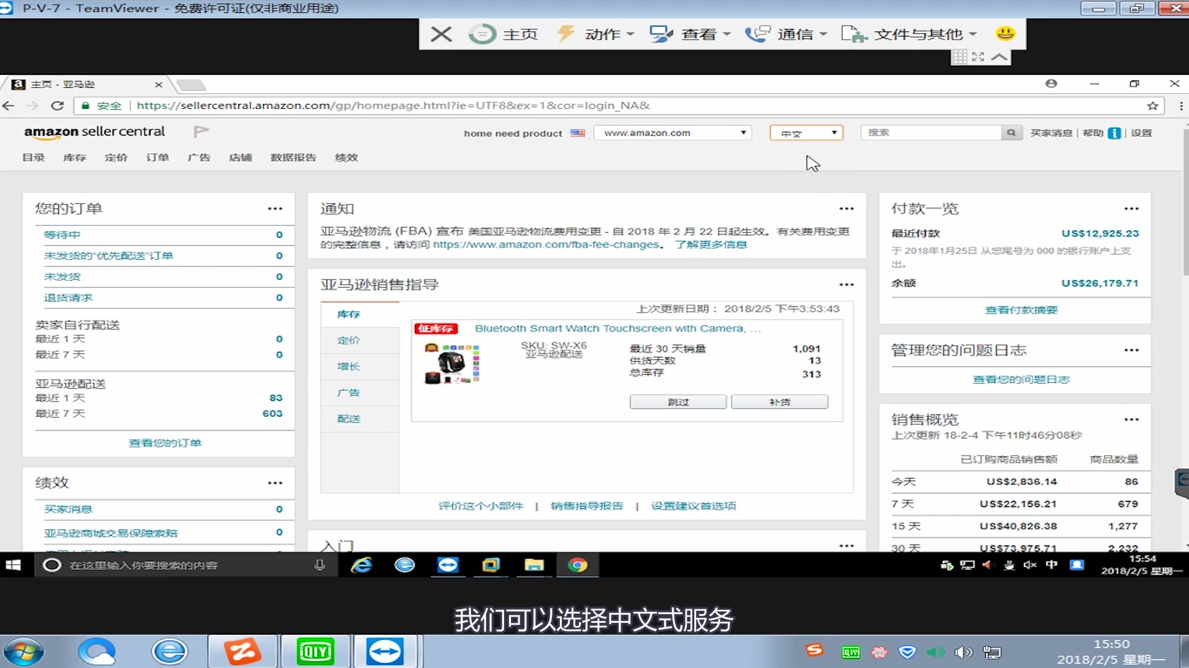Go back in Chrome browser
1189x668 pixels.
click(x=9, y=106)
